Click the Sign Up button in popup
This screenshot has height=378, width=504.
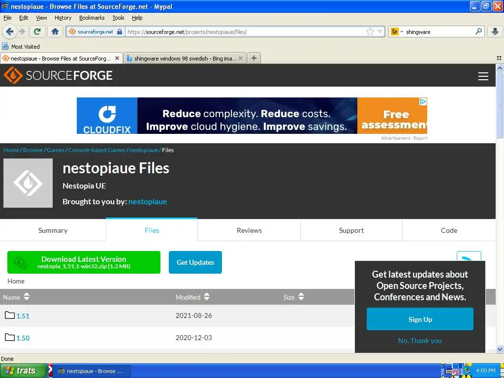[x=420, y=319]
